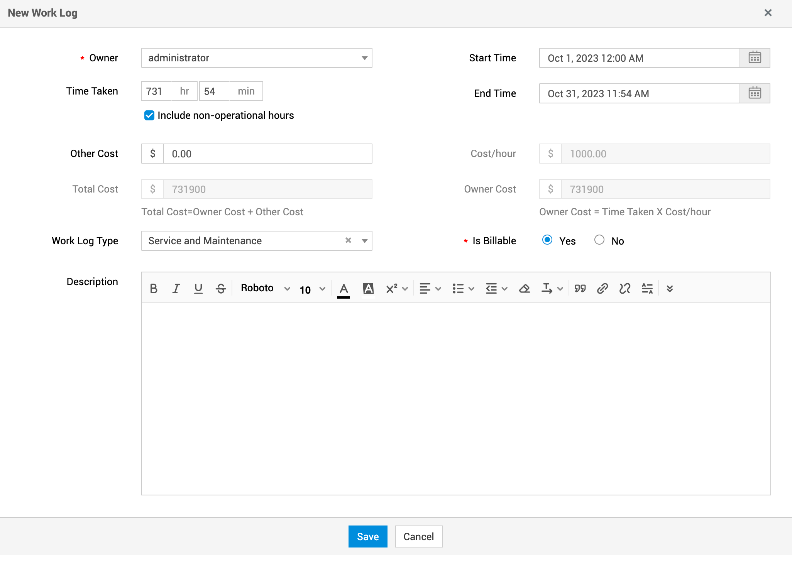Open the End Time calendar picker
This screenshot has height=561, width=792.
point(755,93)
